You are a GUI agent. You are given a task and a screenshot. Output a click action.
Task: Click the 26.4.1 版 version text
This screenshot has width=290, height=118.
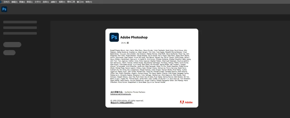pyautogui.click(x=125, y=43)
